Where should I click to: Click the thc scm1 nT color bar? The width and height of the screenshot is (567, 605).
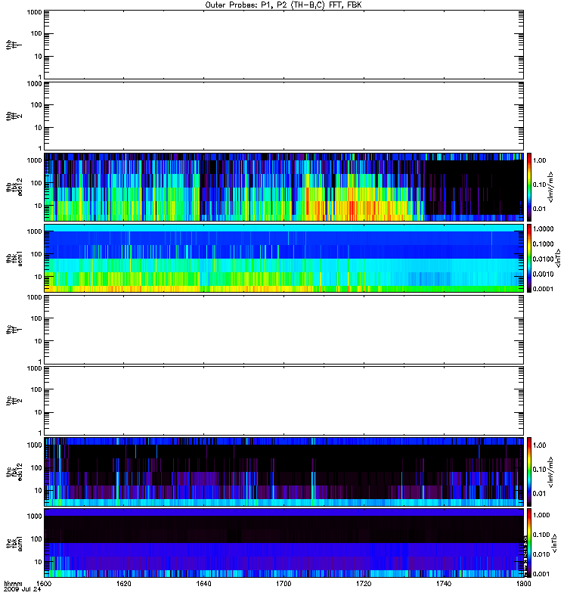pos(529,543)
